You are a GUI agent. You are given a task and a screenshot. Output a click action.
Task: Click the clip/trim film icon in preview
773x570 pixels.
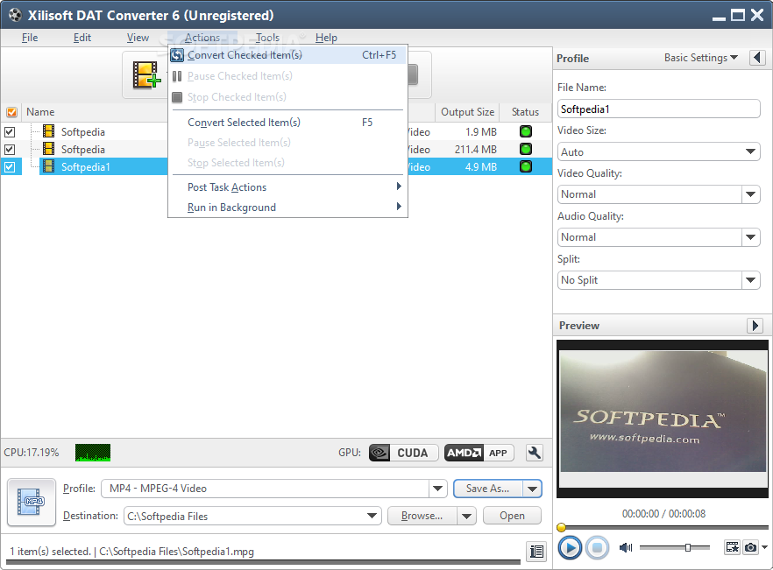click(x=732, y=547)
